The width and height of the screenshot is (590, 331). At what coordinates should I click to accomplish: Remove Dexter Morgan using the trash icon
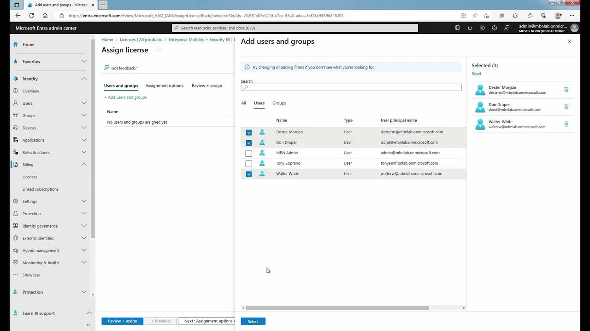click(x=566, y=90)
